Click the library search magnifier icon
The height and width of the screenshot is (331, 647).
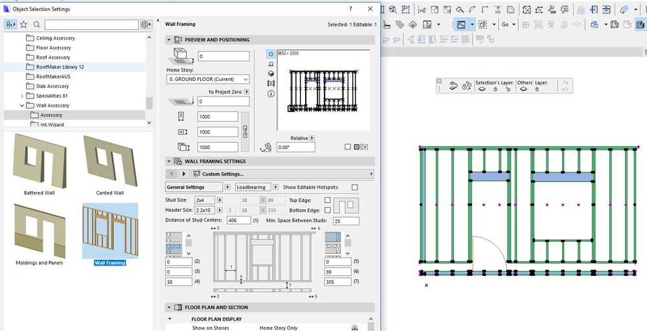click(37, 25)
